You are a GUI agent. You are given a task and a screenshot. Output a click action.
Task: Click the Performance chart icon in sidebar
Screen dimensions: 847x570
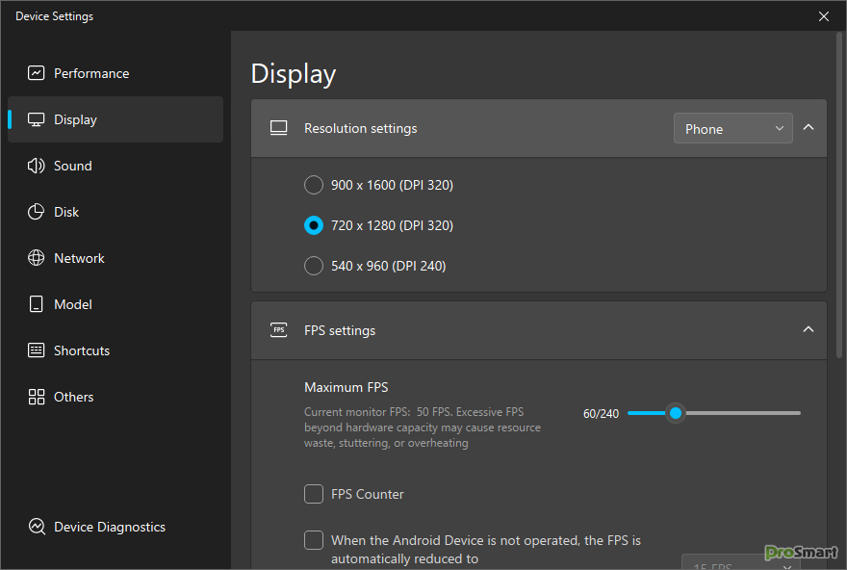coord(37,73)
